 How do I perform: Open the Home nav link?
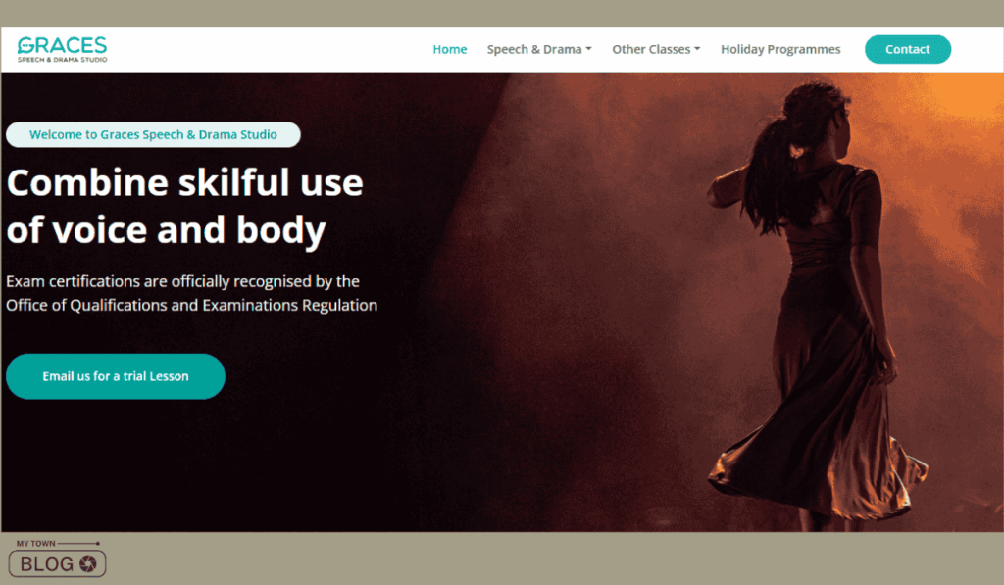click(x=449, y=49)
